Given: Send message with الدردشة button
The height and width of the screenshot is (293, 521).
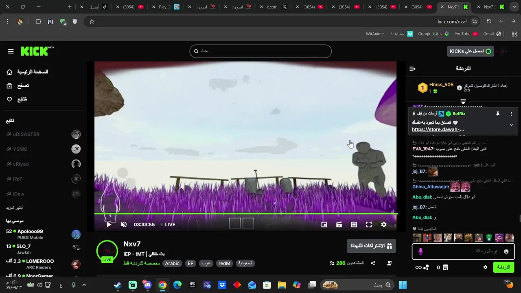Looking at the screenshot, I should click(x=503, y=267).
